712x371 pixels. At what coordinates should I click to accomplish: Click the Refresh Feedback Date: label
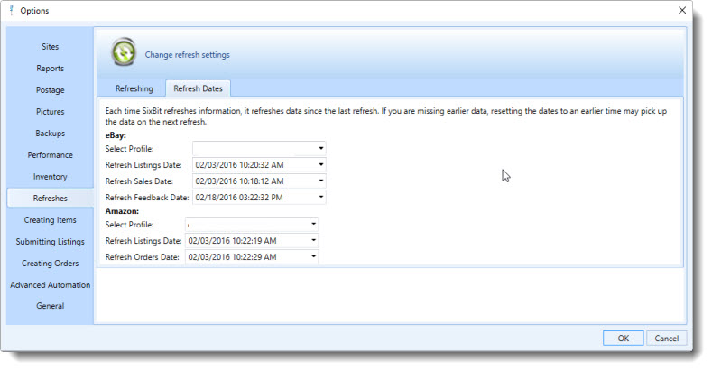click(x=147, y=198)
